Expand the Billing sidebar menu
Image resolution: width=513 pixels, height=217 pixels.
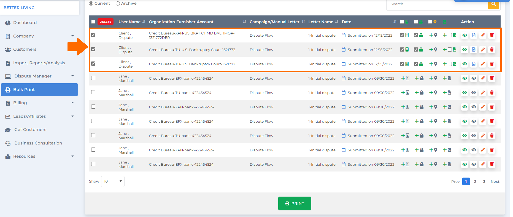tap(40, 103)
